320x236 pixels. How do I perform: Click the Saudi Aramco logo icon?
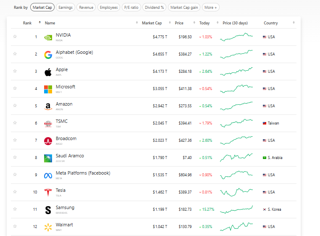tap(48, 158)
